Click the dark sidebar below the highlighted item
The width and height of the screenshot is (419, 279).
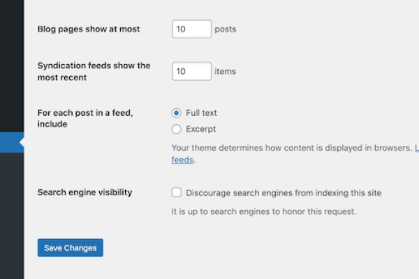click(11, 209)
